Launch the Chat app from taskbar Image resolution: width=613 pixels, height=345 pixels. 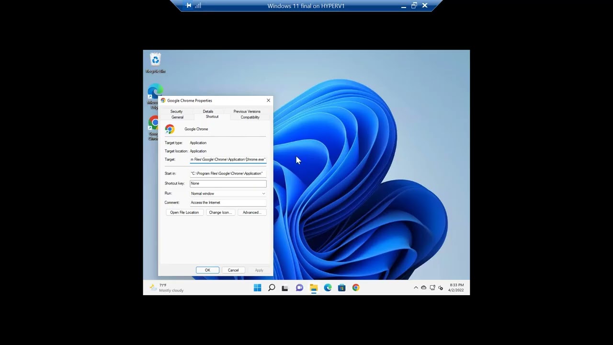(299, 287)
